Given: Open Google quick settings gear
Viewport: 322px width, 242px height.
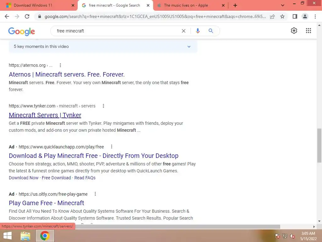Looking at the screenshot, I should tap(294, 31).
